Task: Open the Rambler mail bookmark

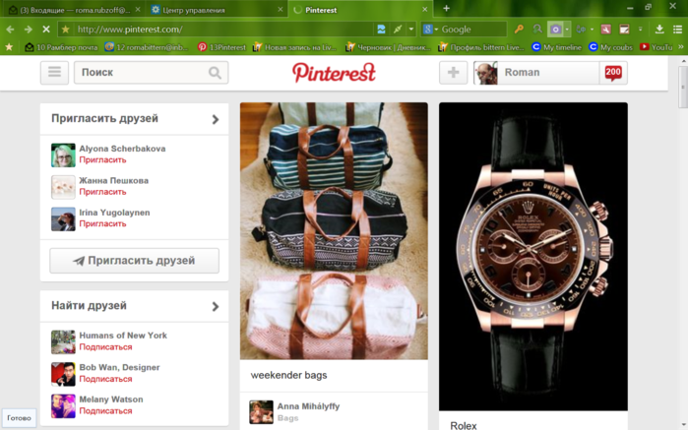Action: (x=61, y=47)
